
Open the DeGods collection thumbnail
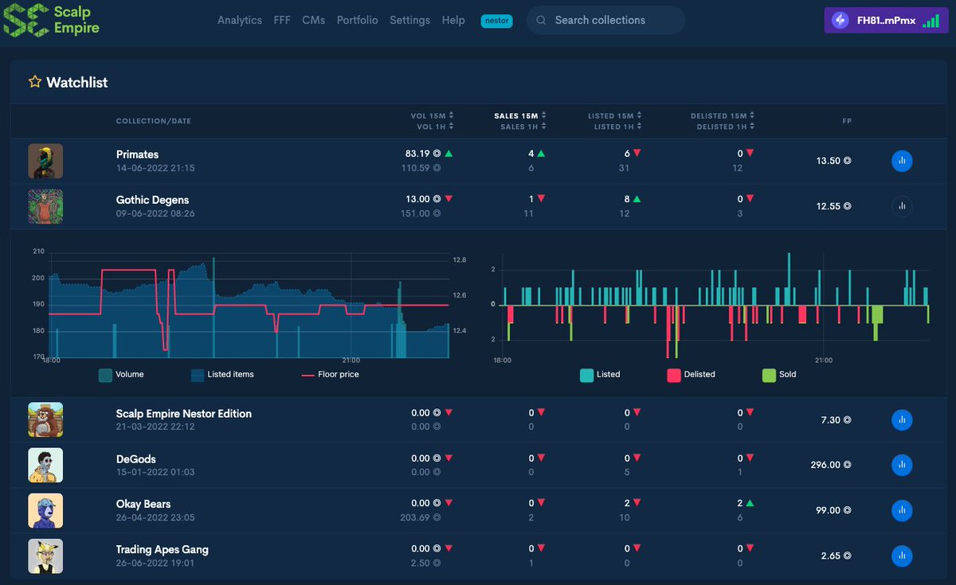click(45, 465)
